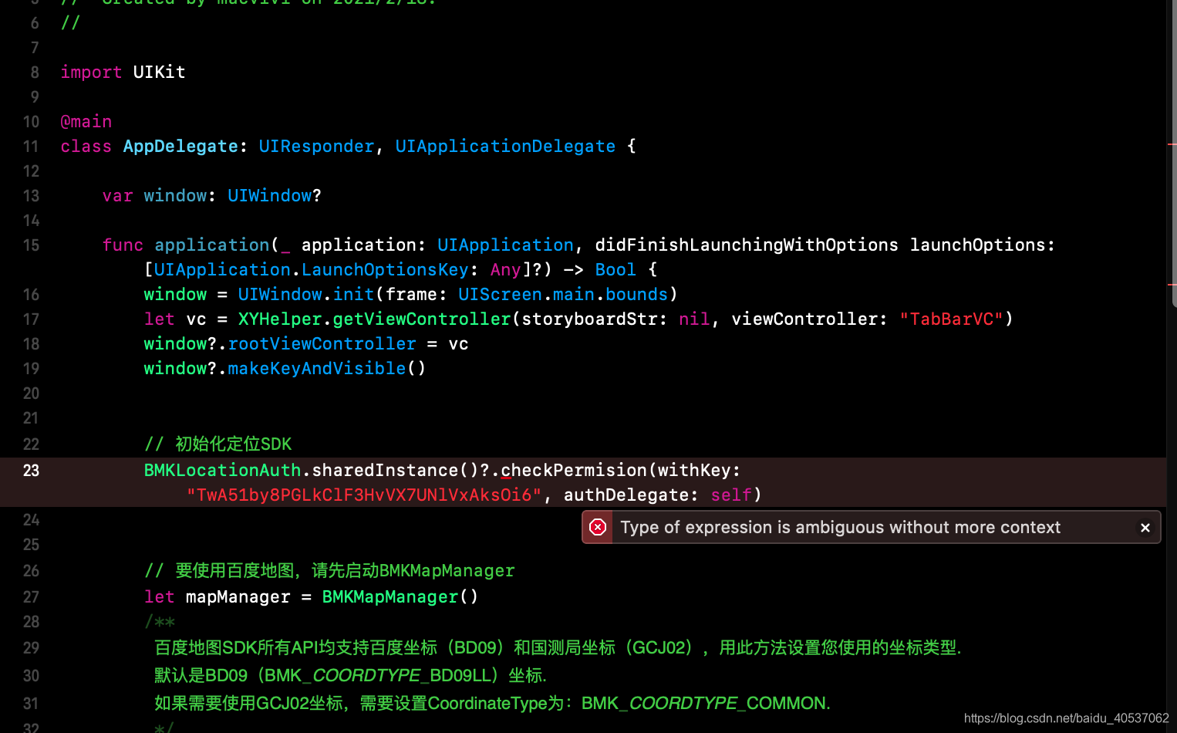
Task: Click comment mentioning '请先启动BMKMapManager'
Action: pyautogui.click(x=329, y=571)
